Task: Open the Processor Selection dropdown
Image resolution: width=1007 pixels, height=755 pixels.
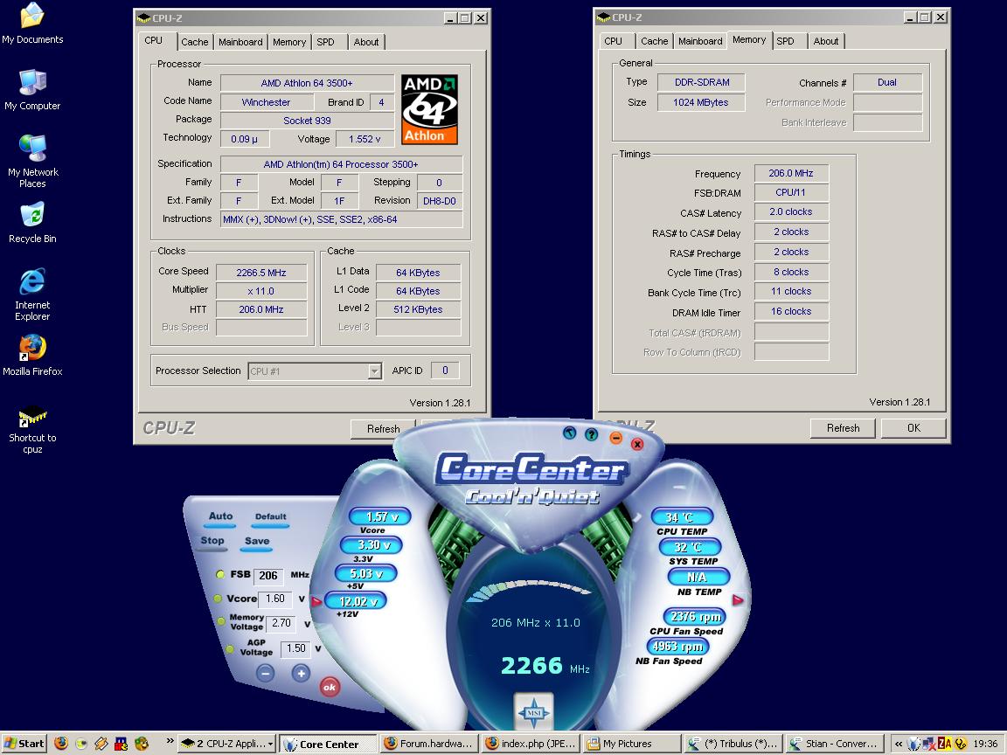Action: click(374, 371)
